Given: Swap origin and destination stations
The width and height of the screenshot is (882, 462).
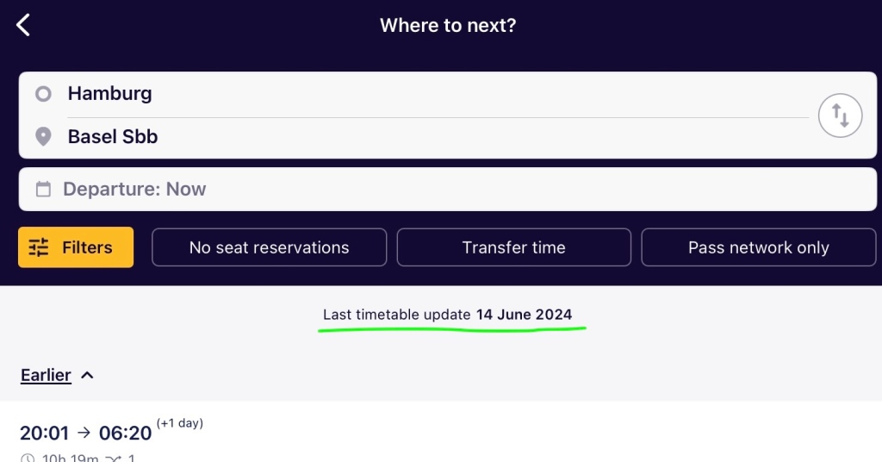Looking at the screenshot, I should [x=840, y=115].
